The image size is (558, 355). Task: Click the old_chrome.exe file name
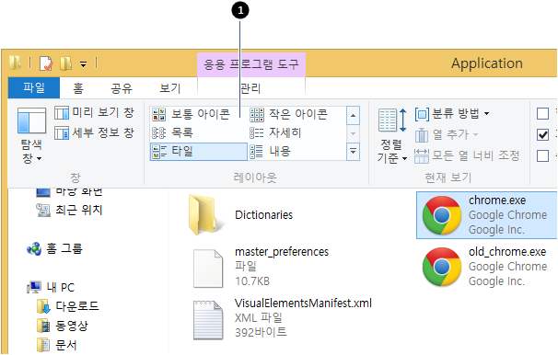pyautogui.click(x=507, y=252)
